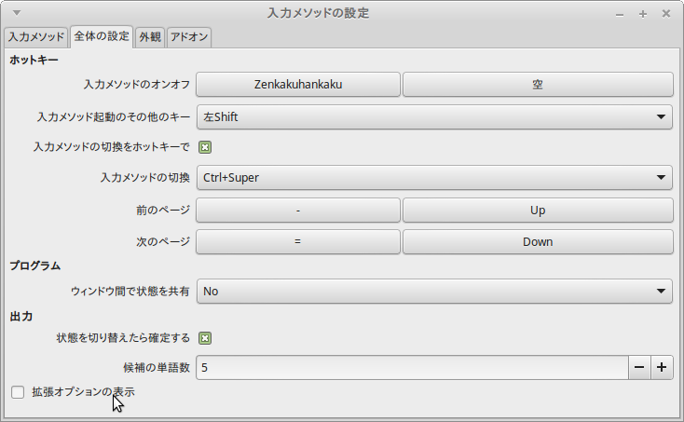
Task: Maximize the settings window
Action: click(643, 14)
